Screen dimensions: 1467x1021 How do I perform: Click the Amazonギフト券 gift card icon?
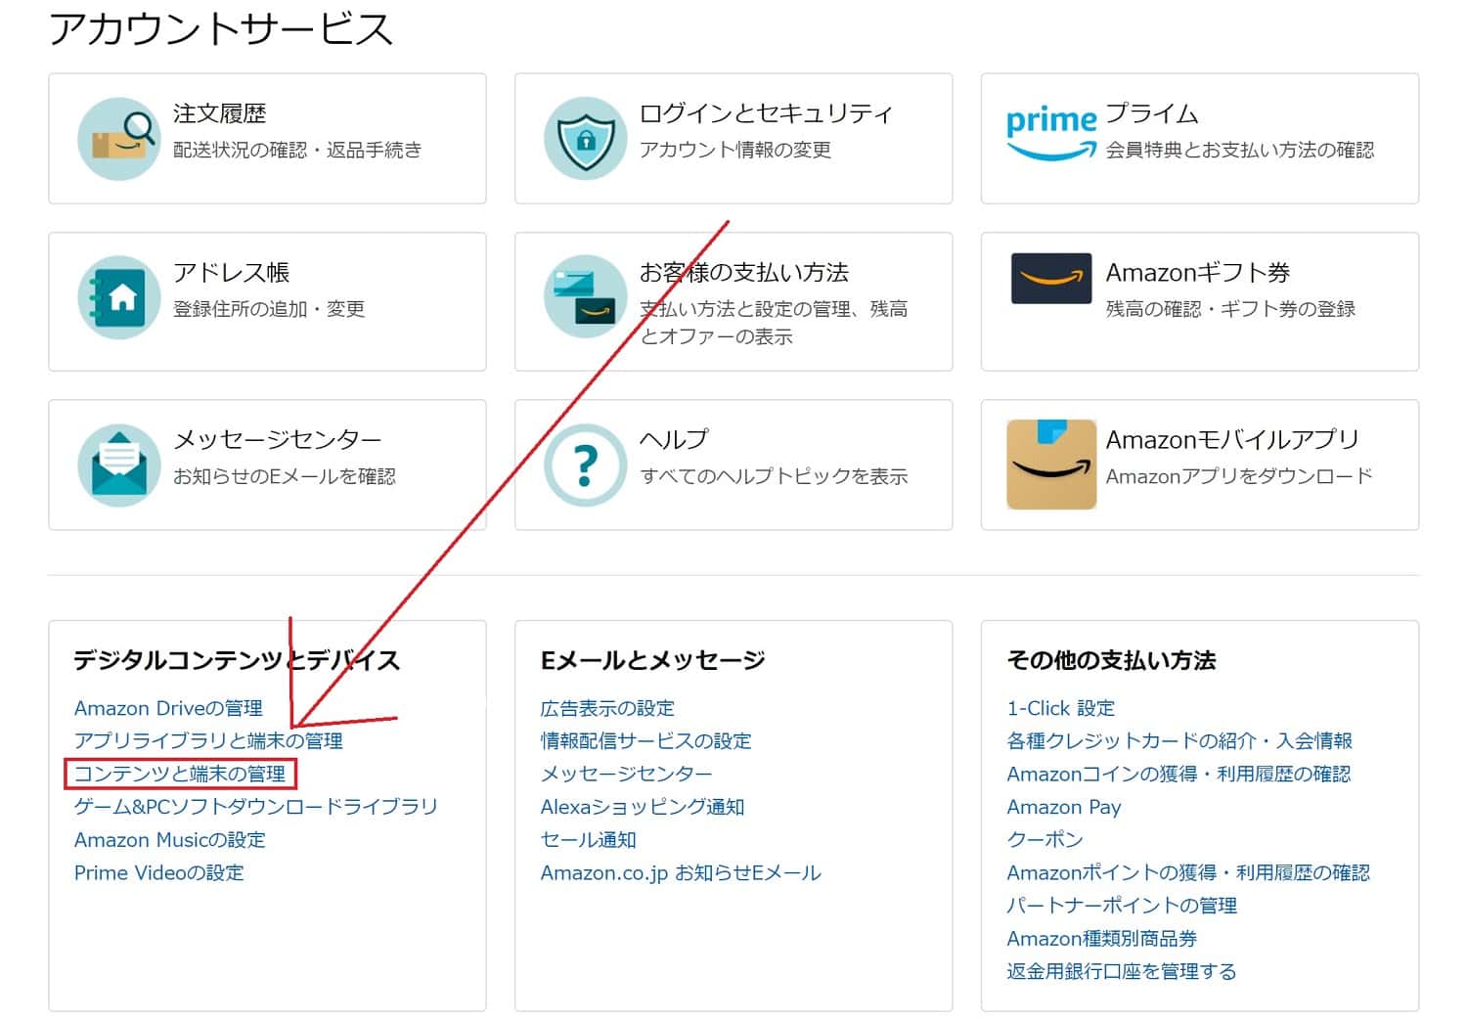point(1051,279)
